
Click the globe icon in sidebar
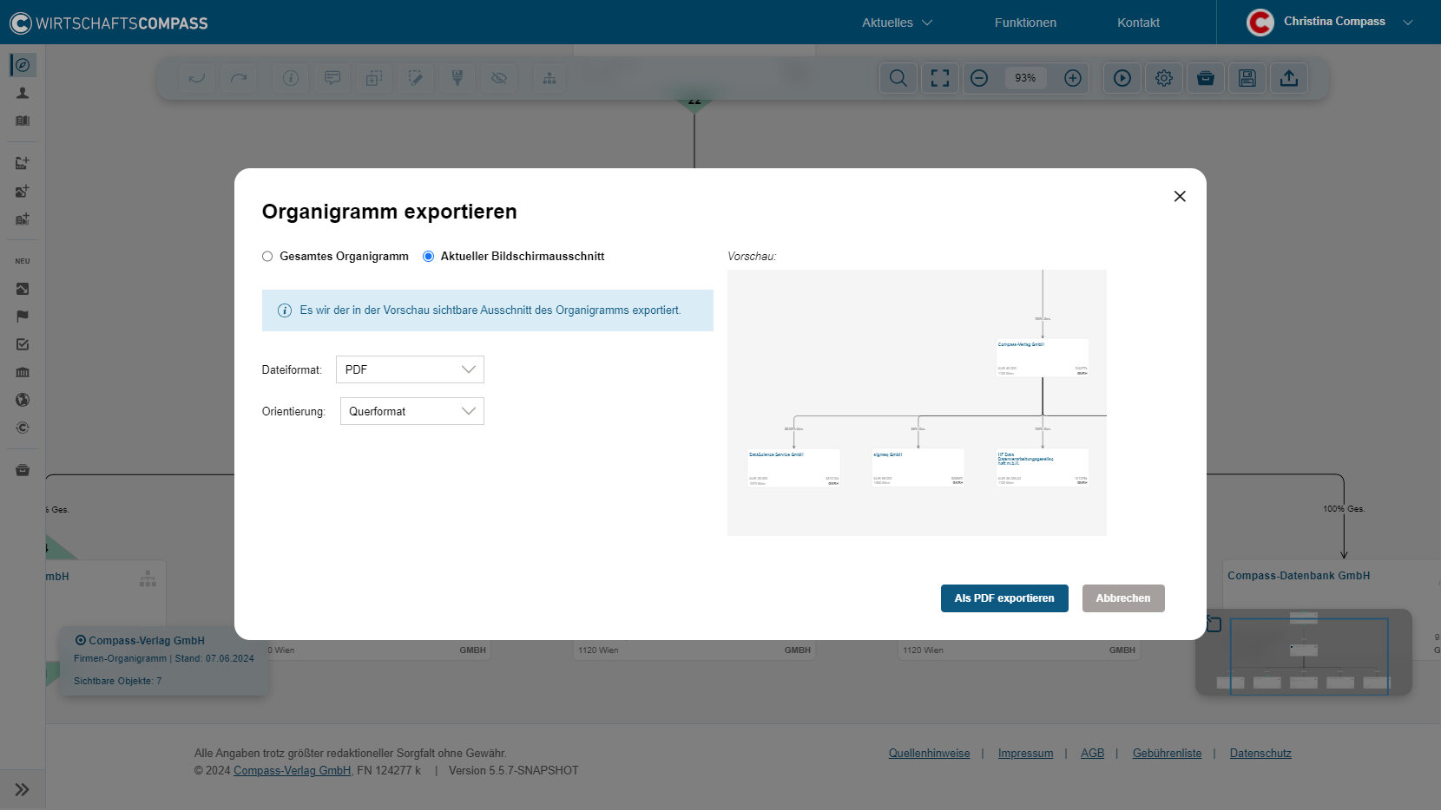(x=23, y=400)
